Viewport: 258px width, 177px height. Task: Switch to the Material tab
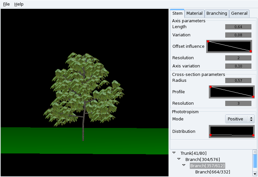point(194,13)
